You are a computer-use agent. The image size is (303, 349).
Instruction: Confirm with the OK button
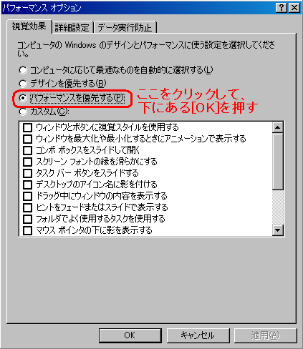pyautogui.click(x=130, y=335)
